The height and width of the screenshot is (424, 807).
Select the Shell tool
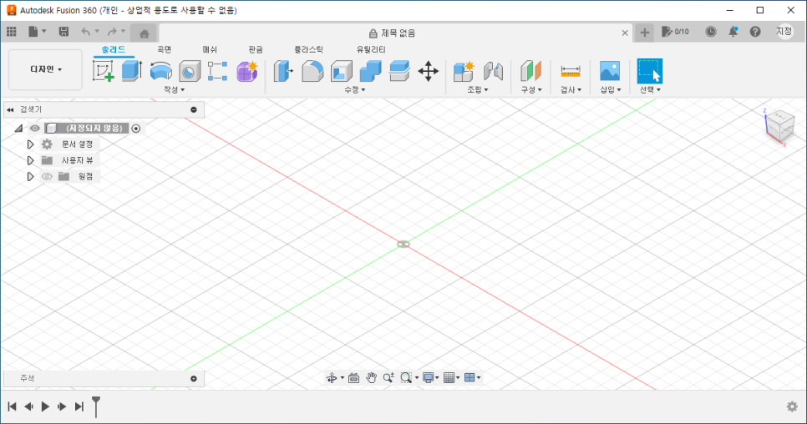(341, 71)
